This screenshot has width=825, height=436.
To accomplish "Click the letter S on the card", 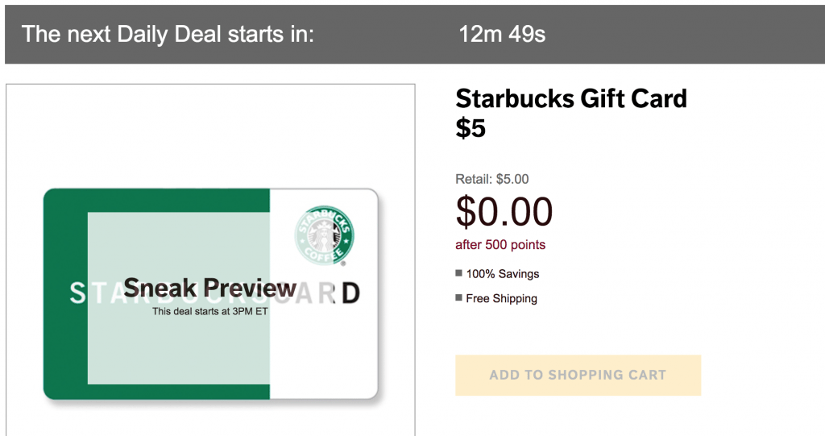I will [x=78, y=293].
